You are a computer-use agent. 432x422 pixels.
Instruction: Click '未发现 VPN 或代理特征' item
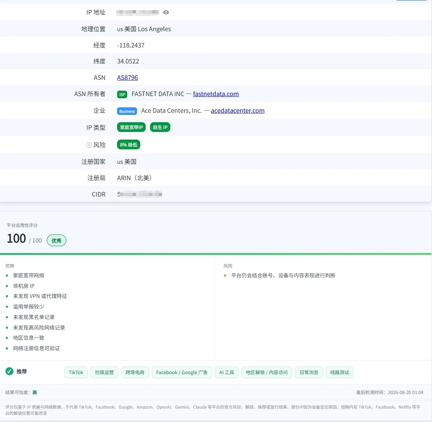click(40, 296)
